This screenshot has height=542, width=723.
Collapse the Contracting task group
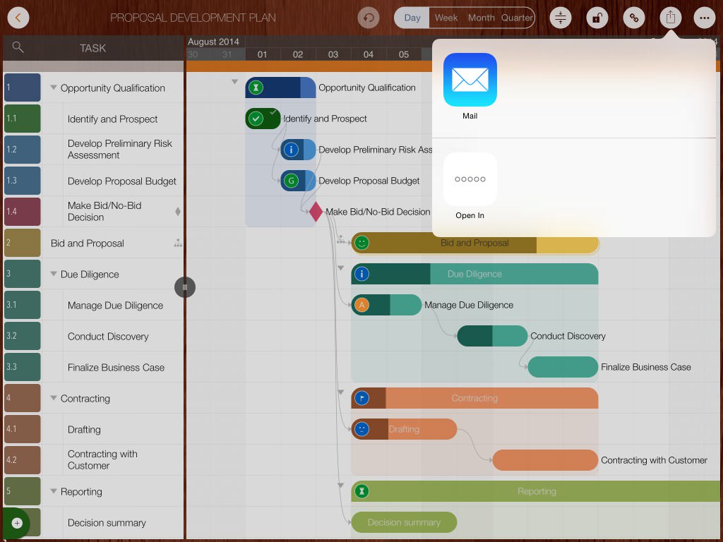point(54,399)
